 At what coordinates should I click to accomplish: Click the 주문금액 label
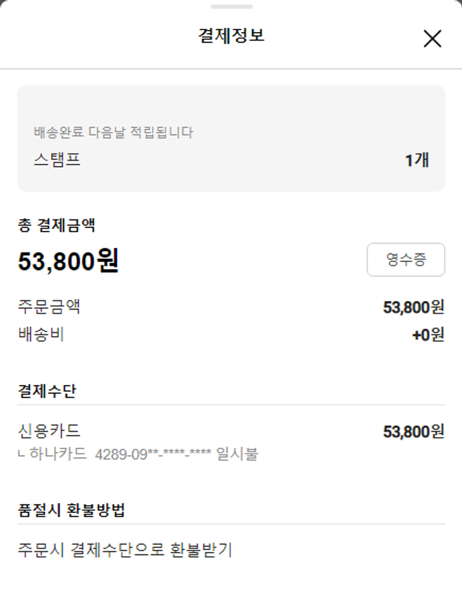click(x=49, y=306)
